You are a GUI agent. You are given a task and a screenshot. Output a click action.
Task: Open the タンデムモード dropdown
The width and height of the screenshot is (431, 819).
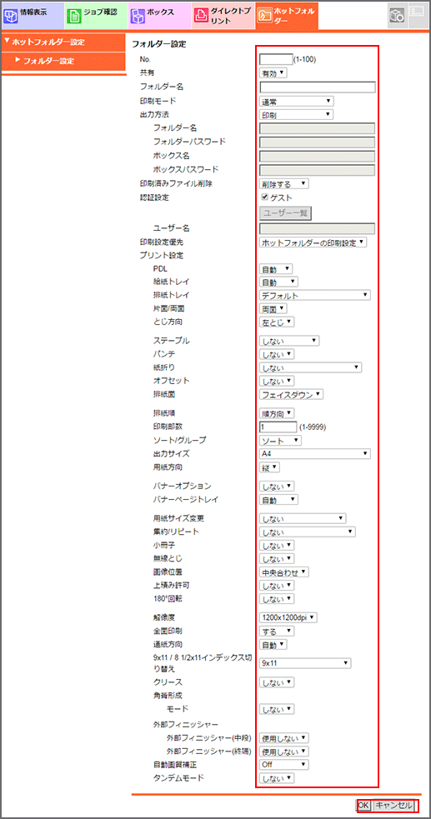point(277,778)
